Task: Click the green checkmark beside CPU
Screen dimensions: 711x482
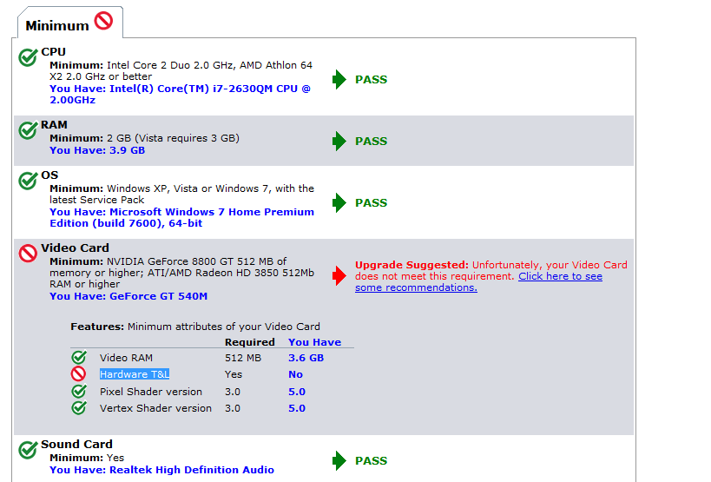Action: 28,57
